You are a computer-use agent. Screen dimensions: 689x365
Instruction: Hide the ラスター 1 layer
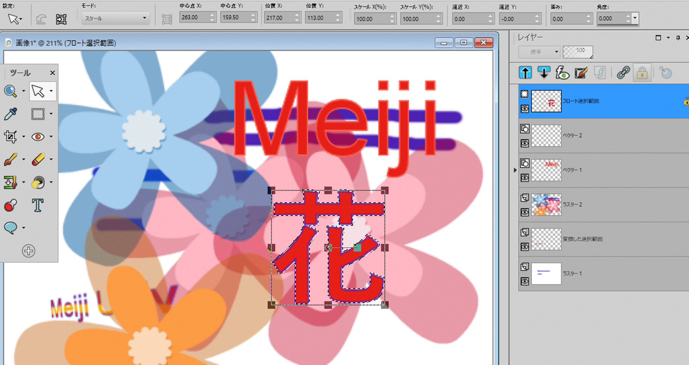525,281
